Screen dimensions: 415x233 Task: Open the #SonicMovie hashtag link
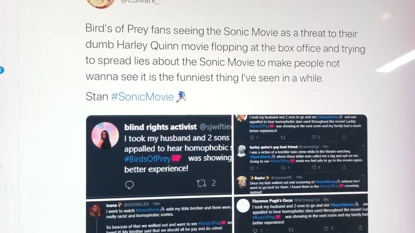coord(142,97)
